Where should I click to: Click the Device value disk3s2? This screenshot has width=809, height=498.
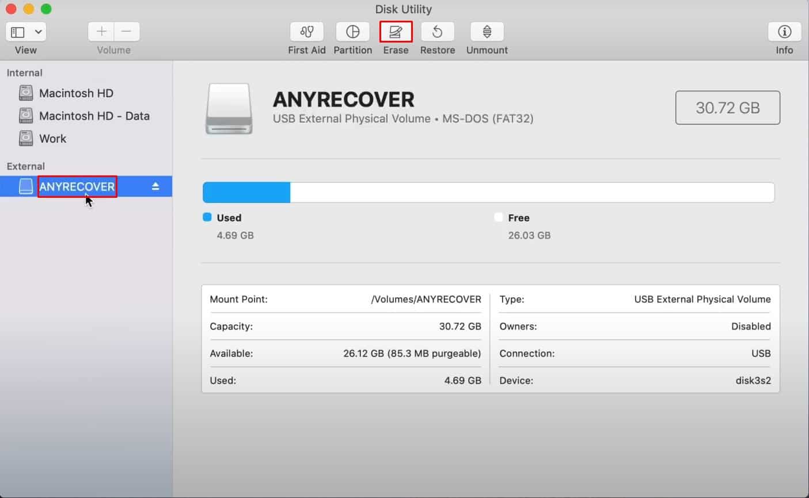[753, 381]
